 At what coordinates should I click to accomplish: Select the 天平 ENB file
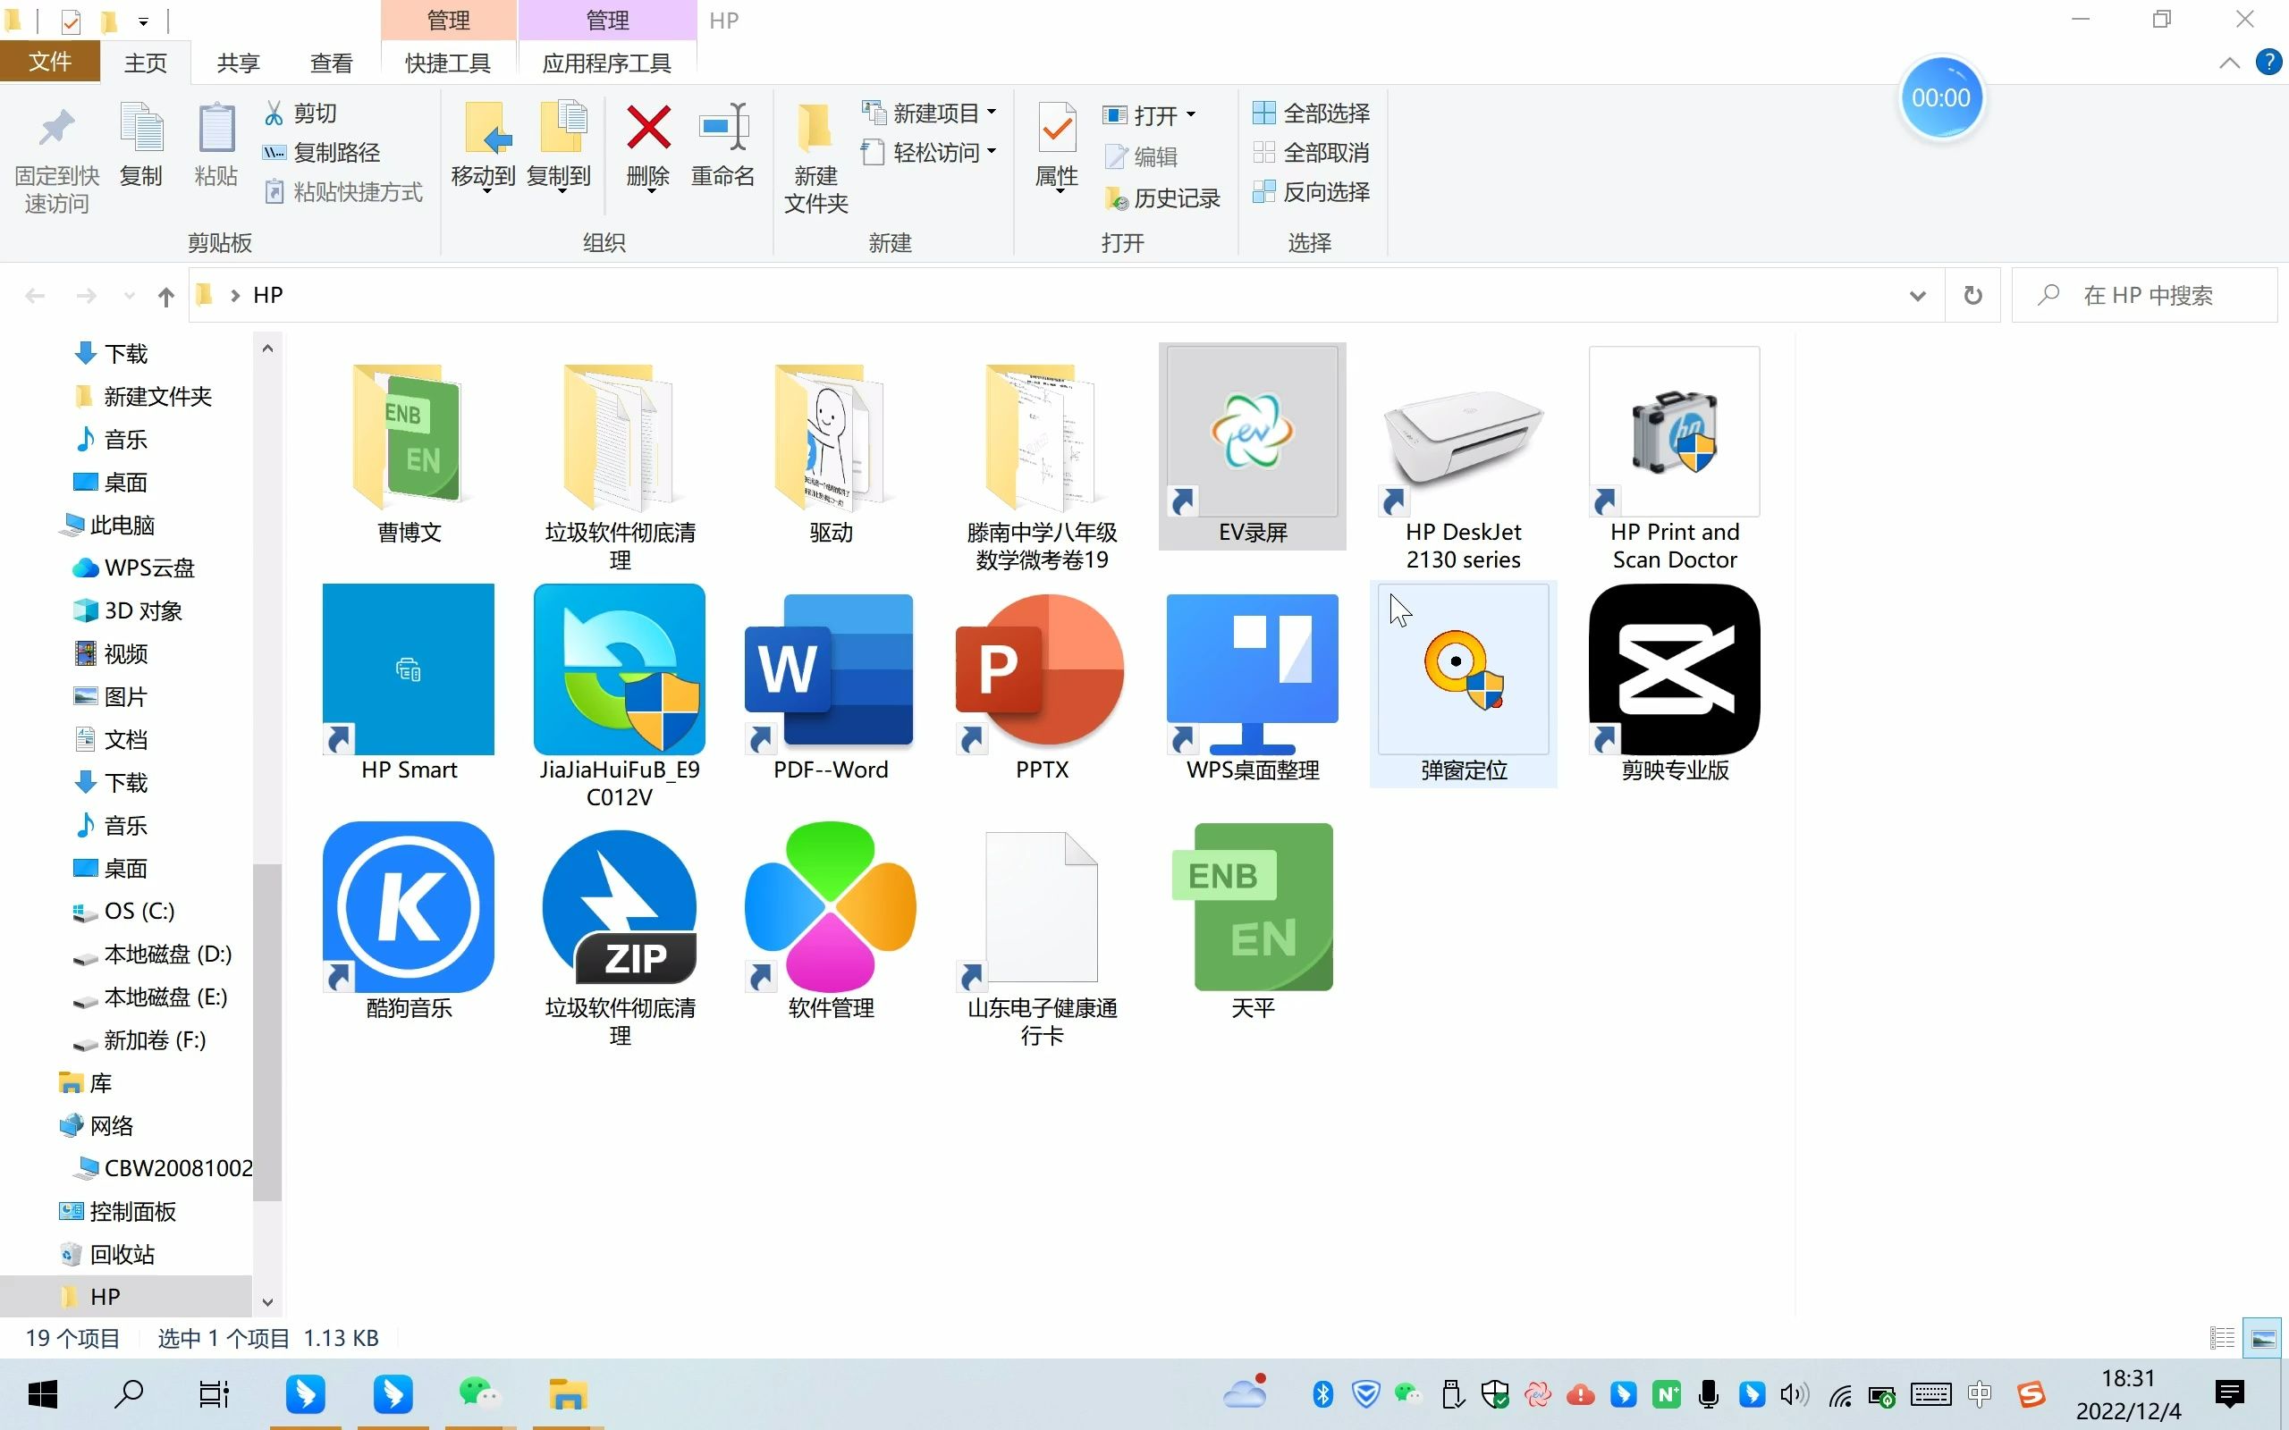[x=1253, y=921]
